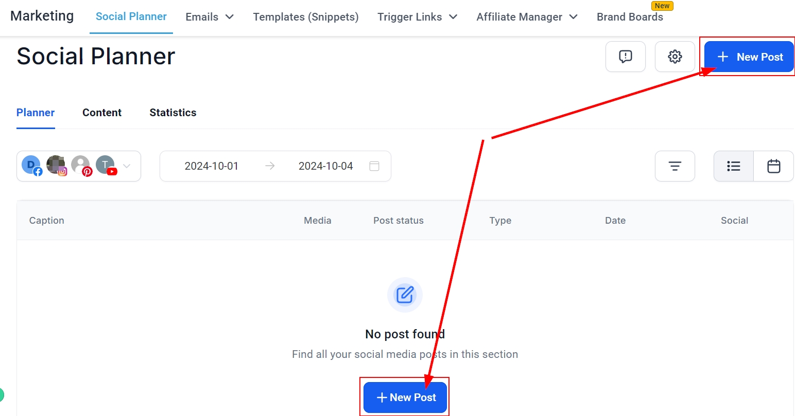This screenshot has width=795, height=416.
Task: Open the feedback message icon button
Action: [625, 57]
